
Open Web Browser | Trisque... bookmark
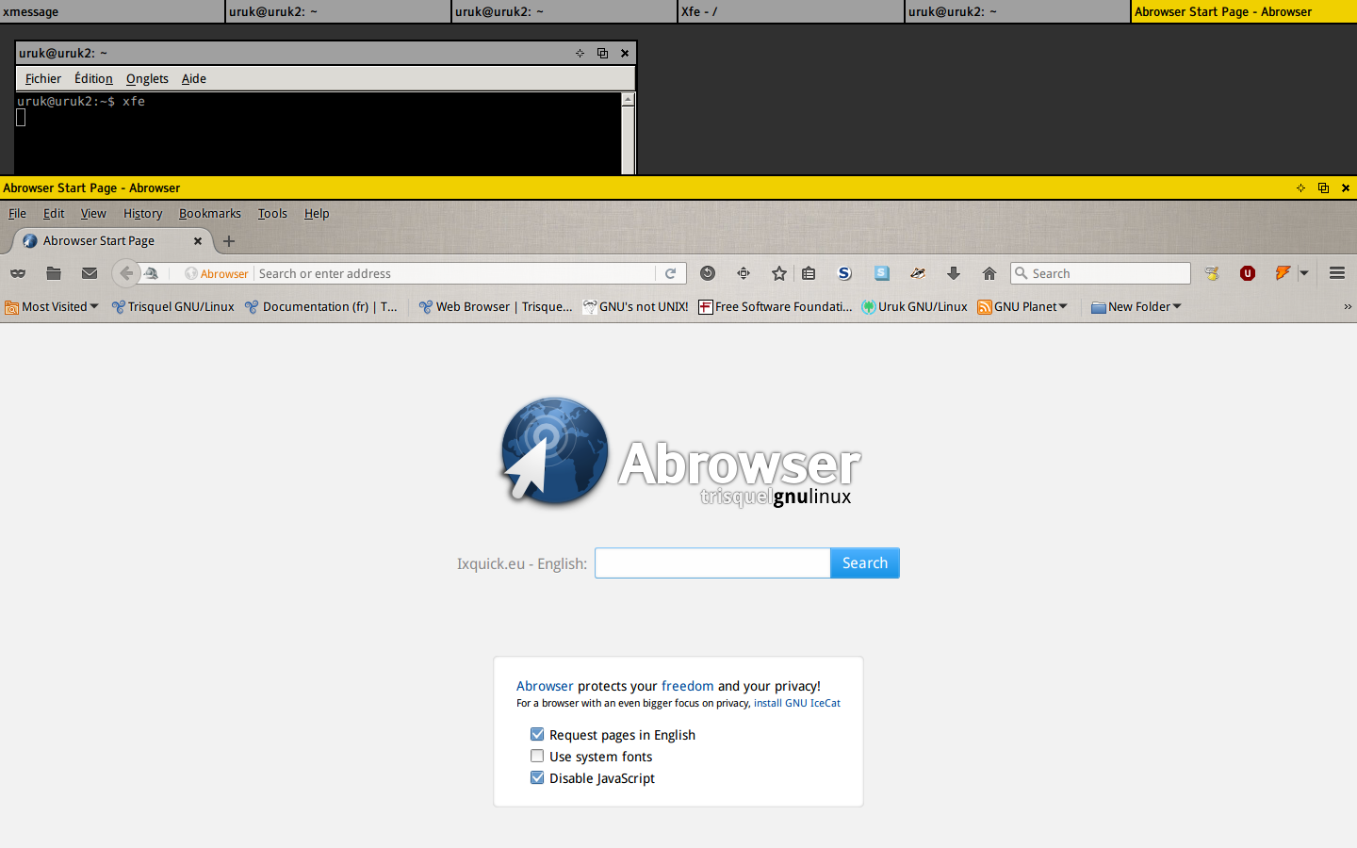496,306
